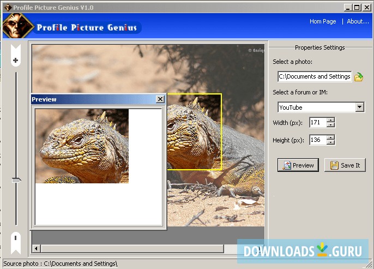This screenshot has width=374, height=269.
Task: Click the Width (px) input field
Action: (318, 122)
